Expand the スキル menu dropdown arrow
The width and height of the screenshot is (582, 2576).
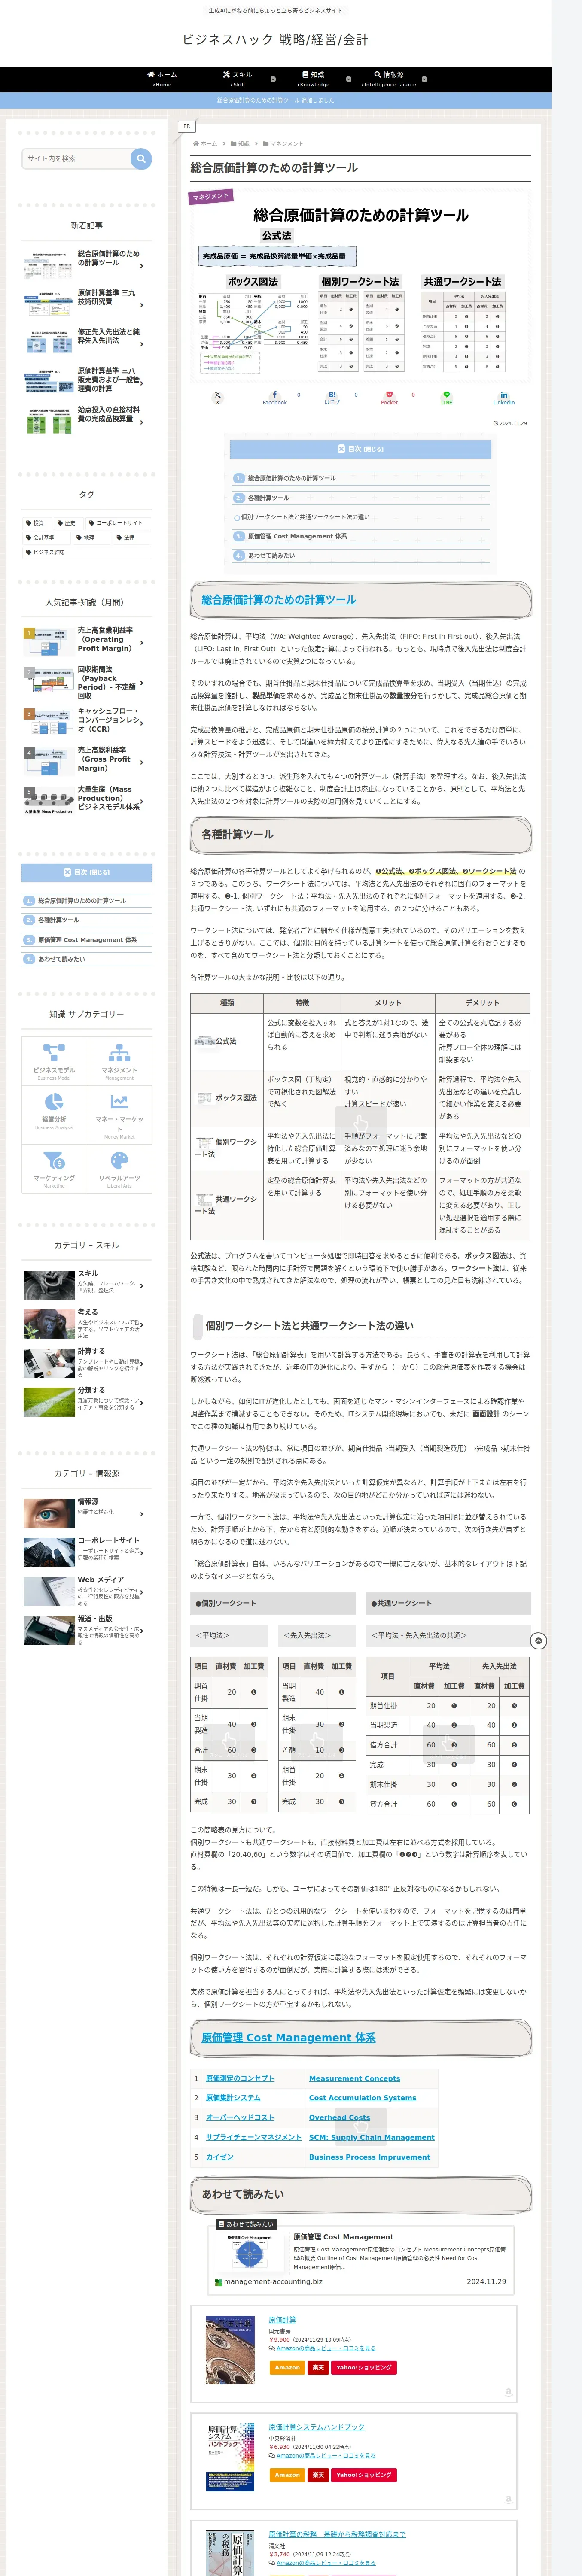pos(273,79)
